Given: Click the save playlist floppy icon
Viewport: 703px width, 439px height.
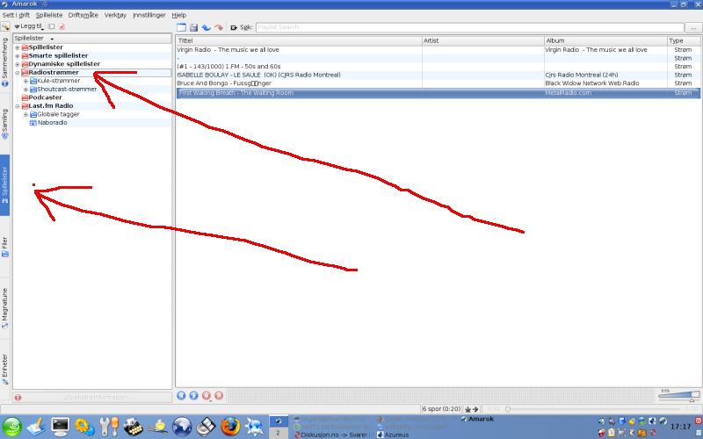Looking at the screenshot, I should 193,27.
